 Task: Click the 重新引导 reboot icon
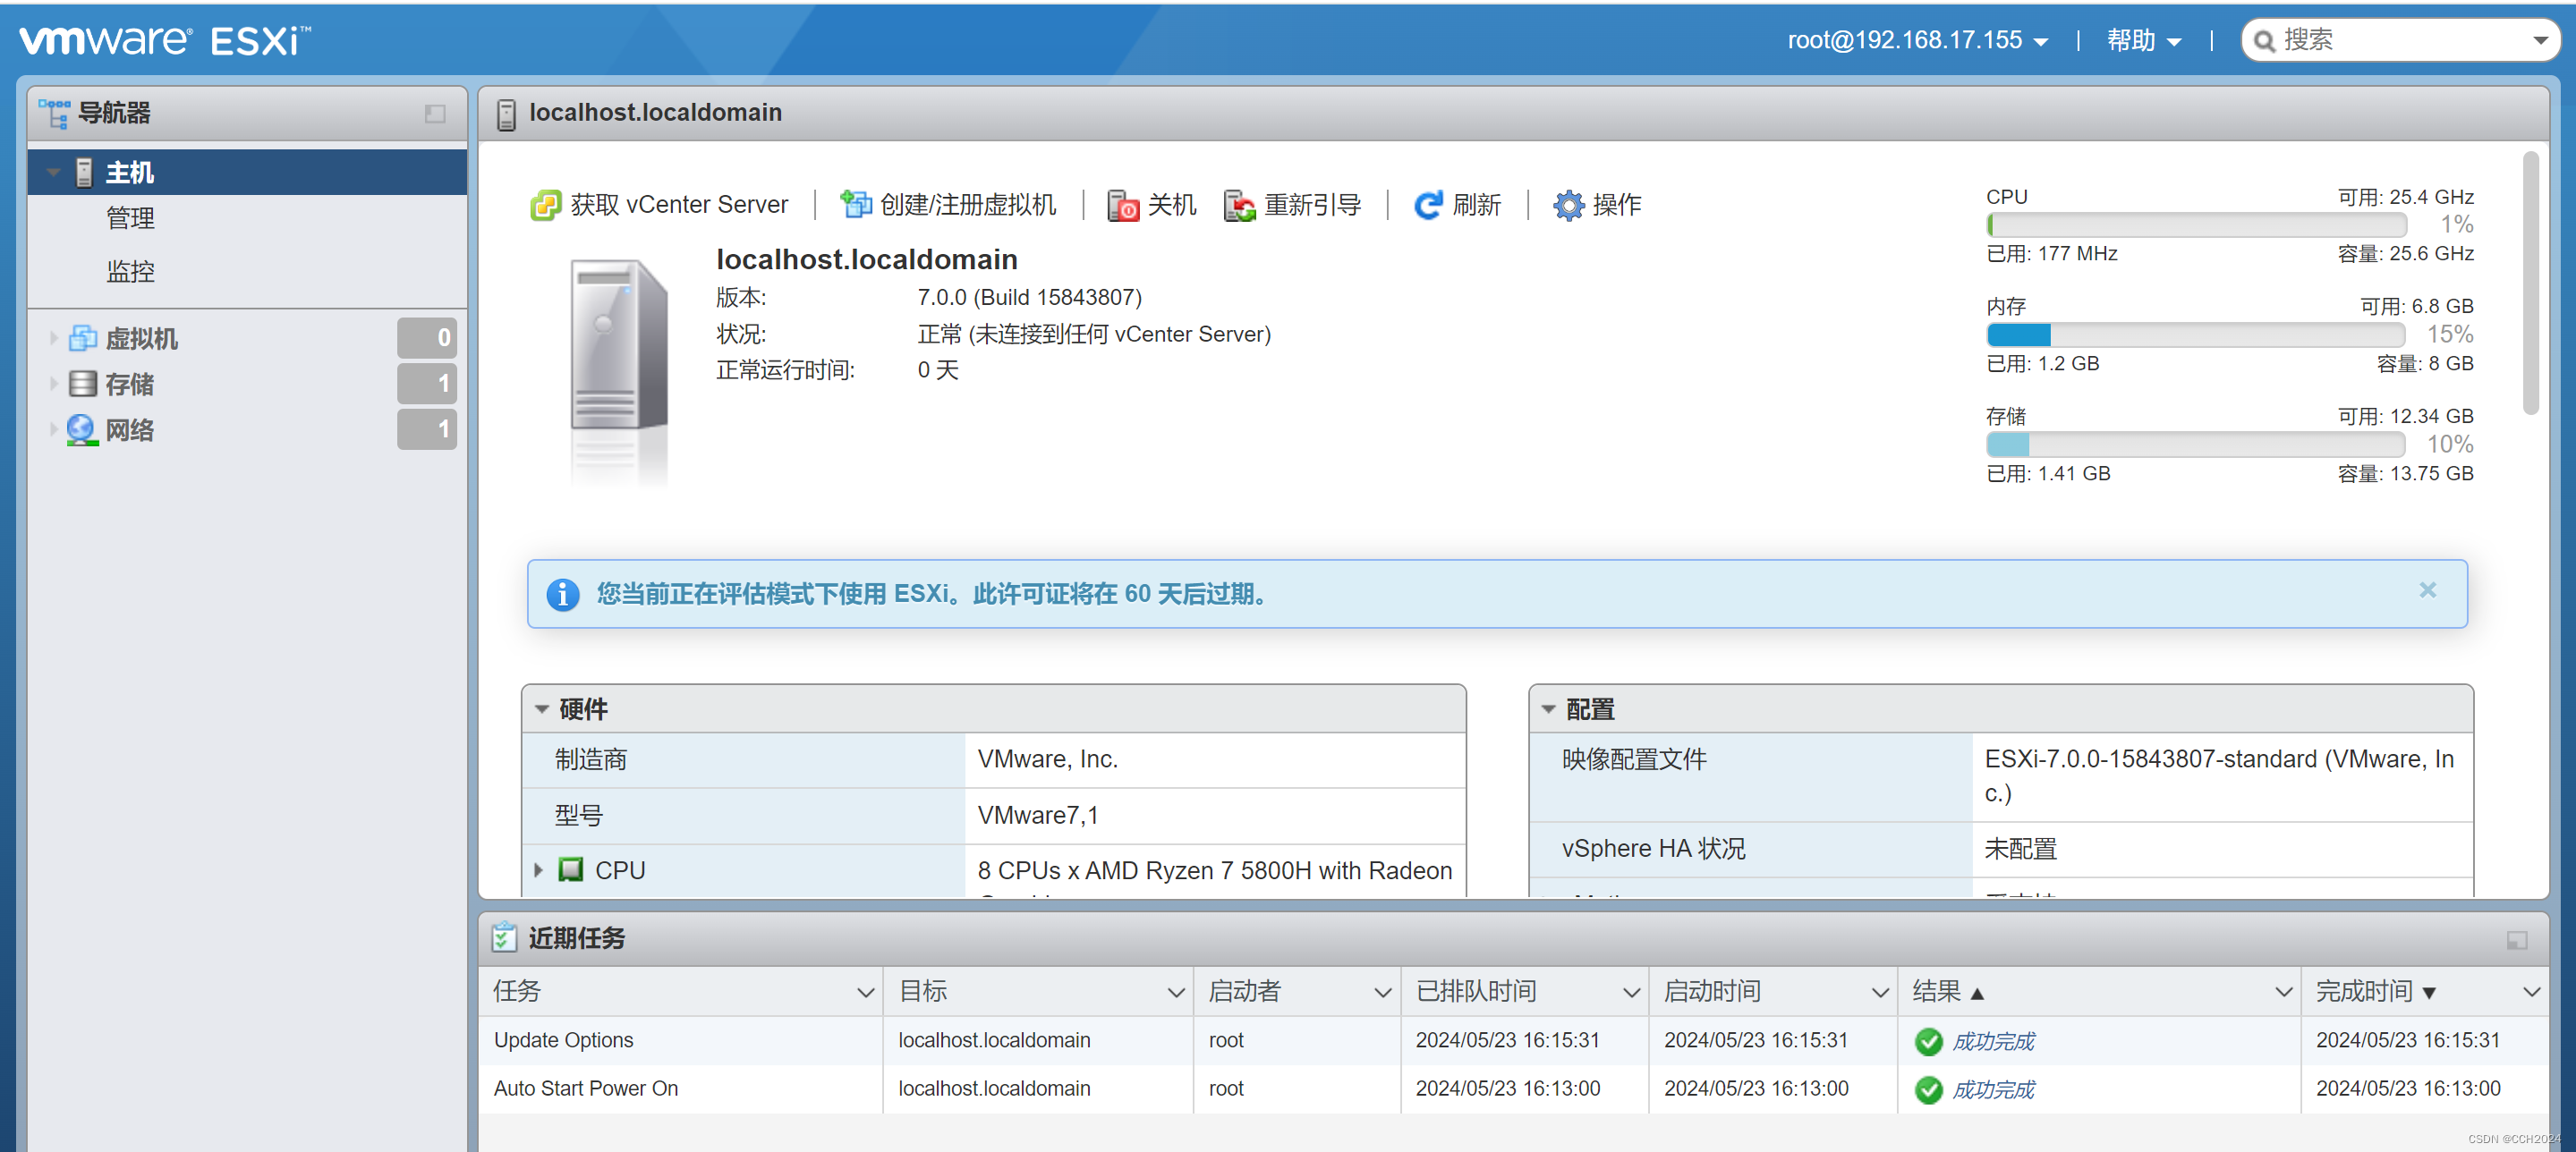pos(1240,205)
